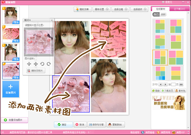Screen dimensions: 191x135
Task: Go to previous template page arrow
Action: [x=161, y=84]
